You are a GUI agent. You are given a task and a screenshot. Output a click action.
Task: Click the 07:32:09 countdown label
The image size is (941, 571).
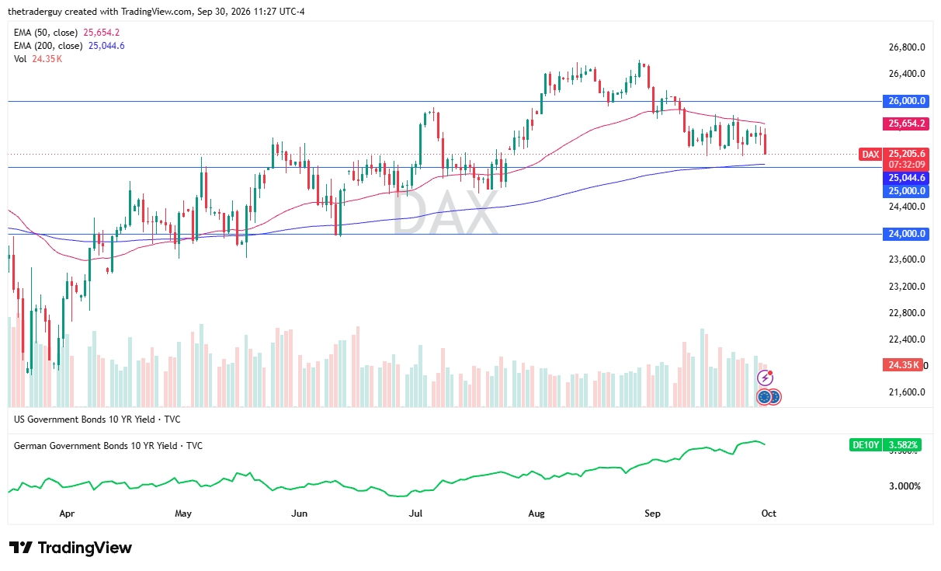coord(906,165)
